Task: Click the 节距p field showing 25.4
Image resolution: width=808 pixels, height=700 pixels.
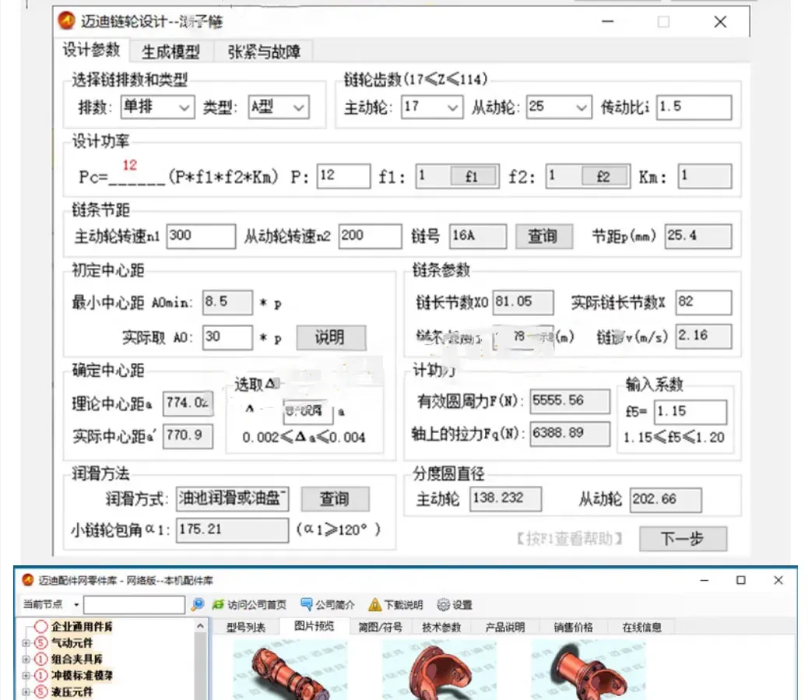Action: (x=697, y=236)
